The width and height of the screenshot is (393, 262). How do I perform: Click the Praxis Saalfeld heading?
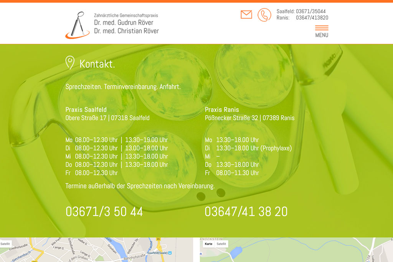tap(86, 109)
